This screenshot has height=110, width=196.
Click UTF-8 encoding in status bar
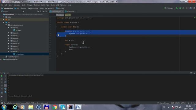click(x=184, y=103)
